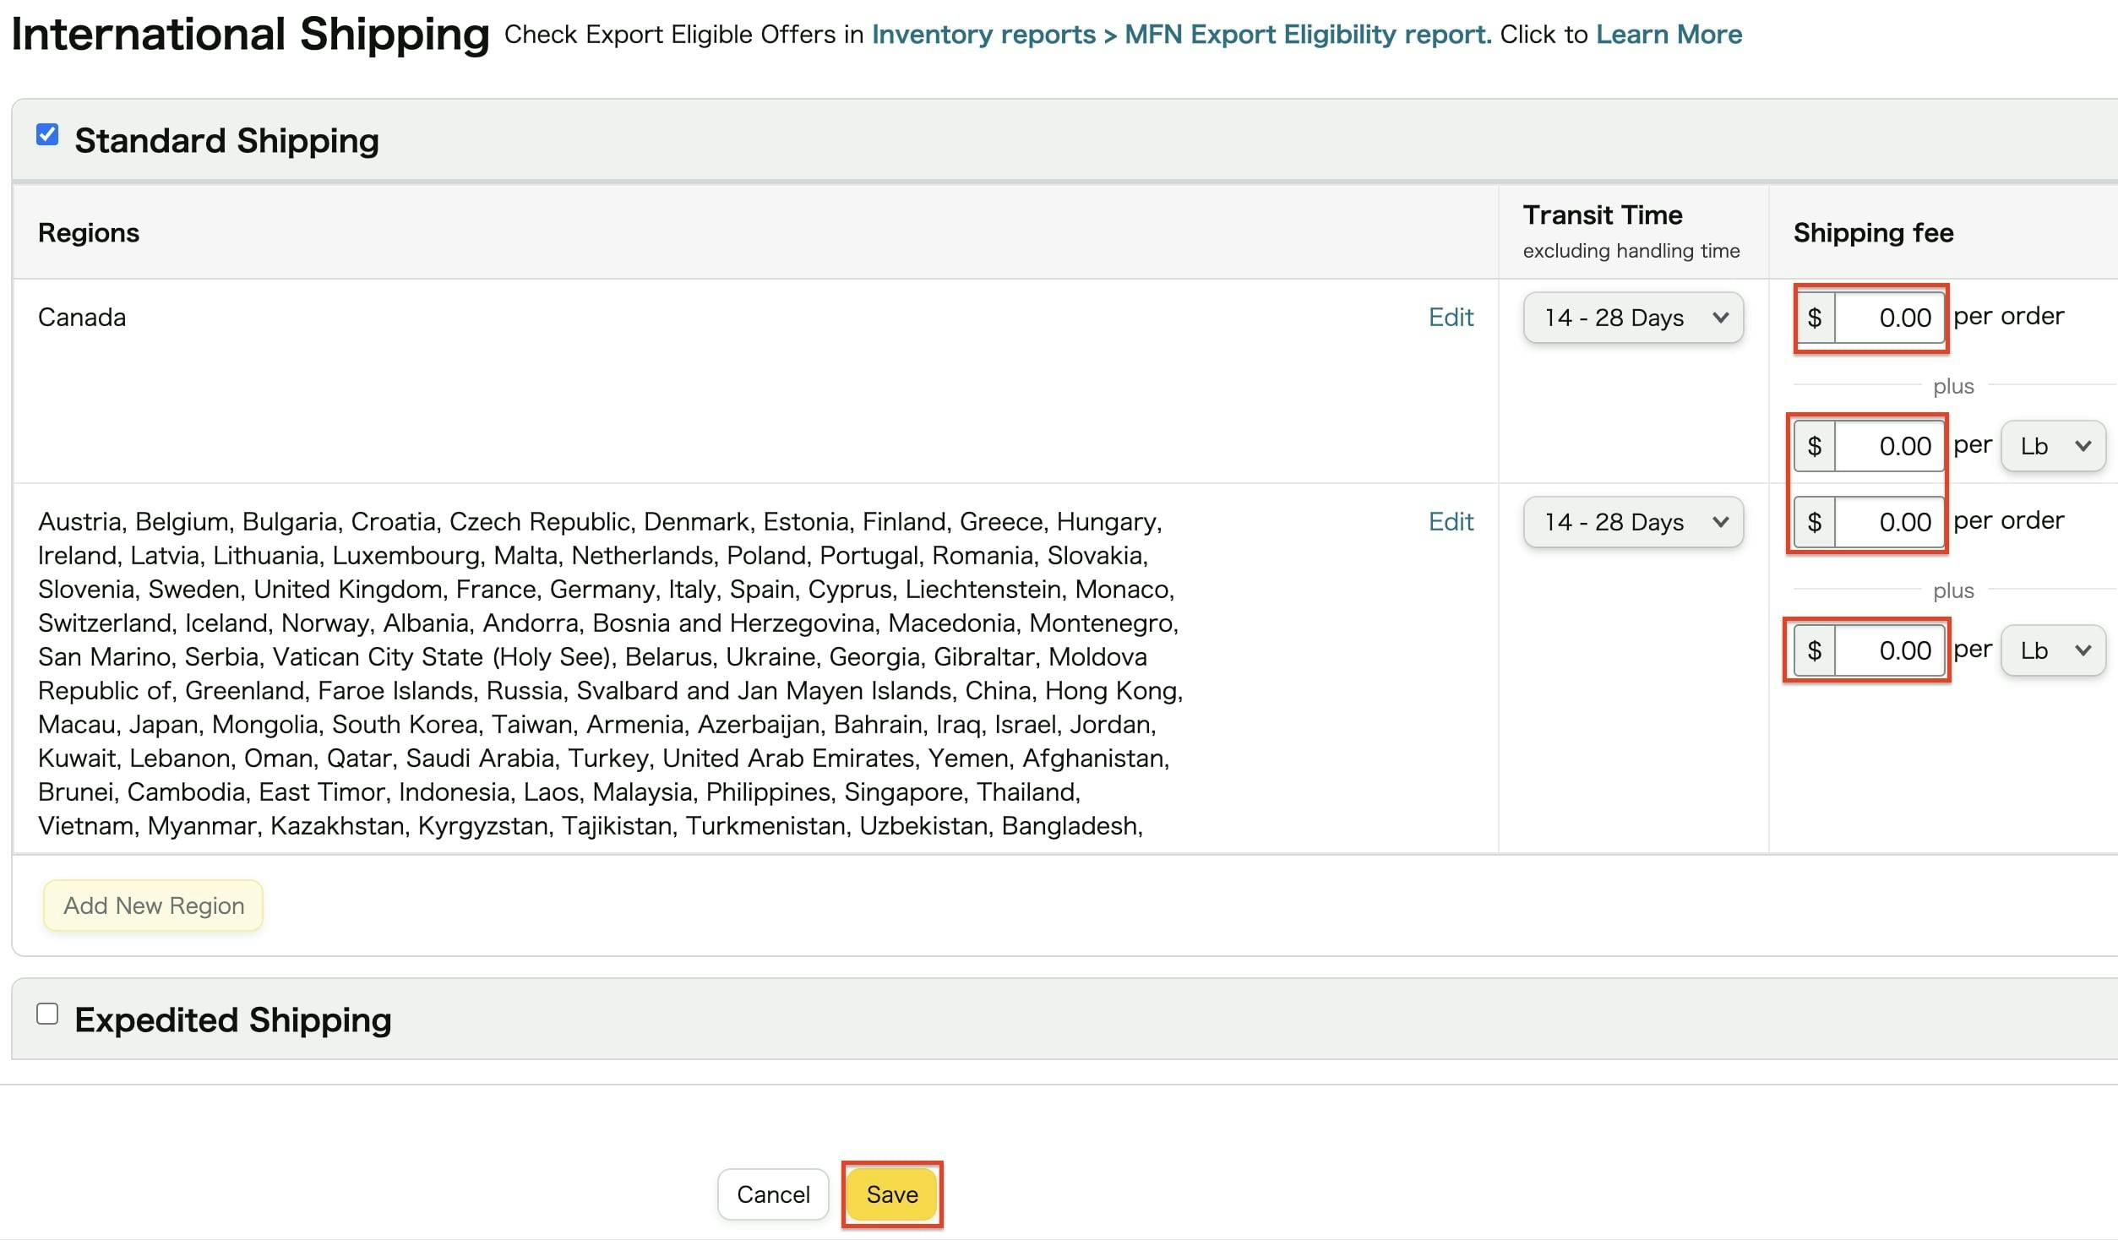The image size is (2118, 1240).
Task: Click dollar sign on Canada per order fee
Action: pos(1814,318)
